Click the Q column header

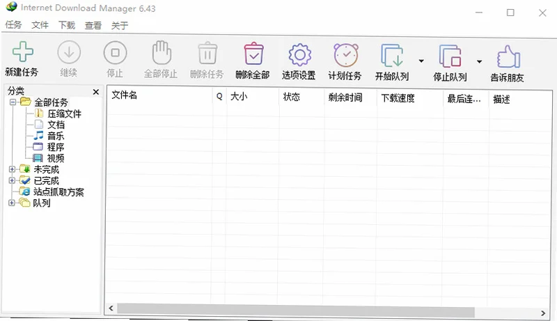tap(219, 96)
